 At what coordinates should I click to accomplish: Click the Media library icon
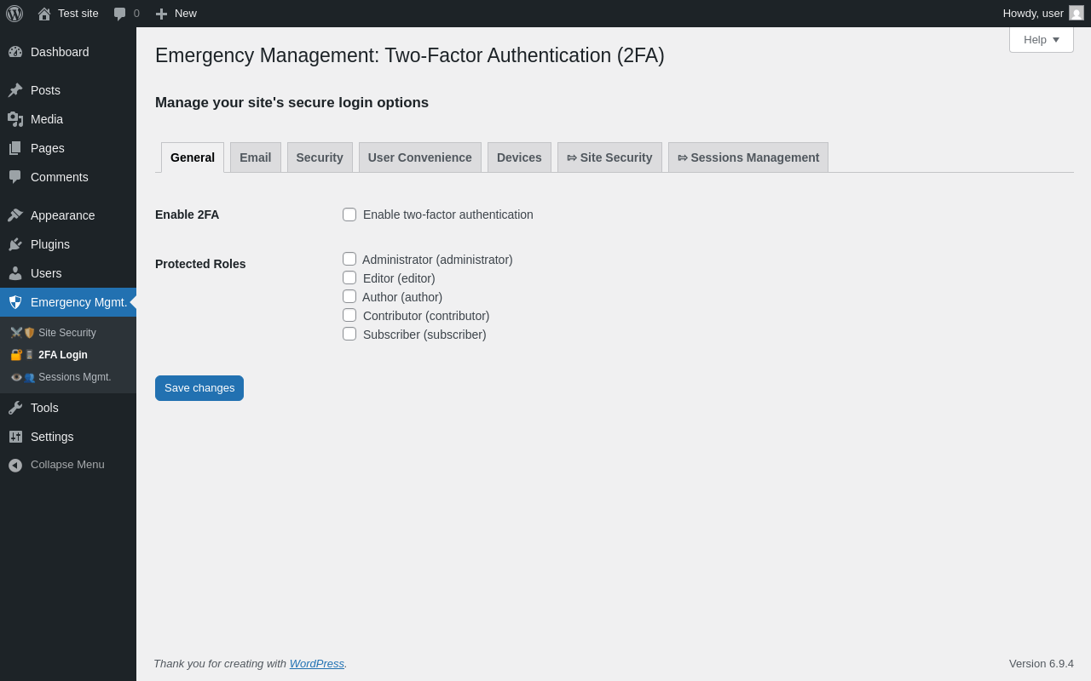tap(15, 119)
